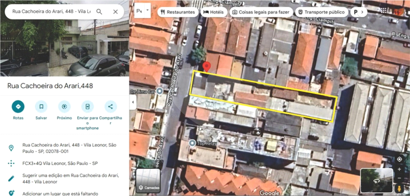Collapse the side panel with arrow handle
Viewport: 410px width, 196px height.
click(133, 102)
